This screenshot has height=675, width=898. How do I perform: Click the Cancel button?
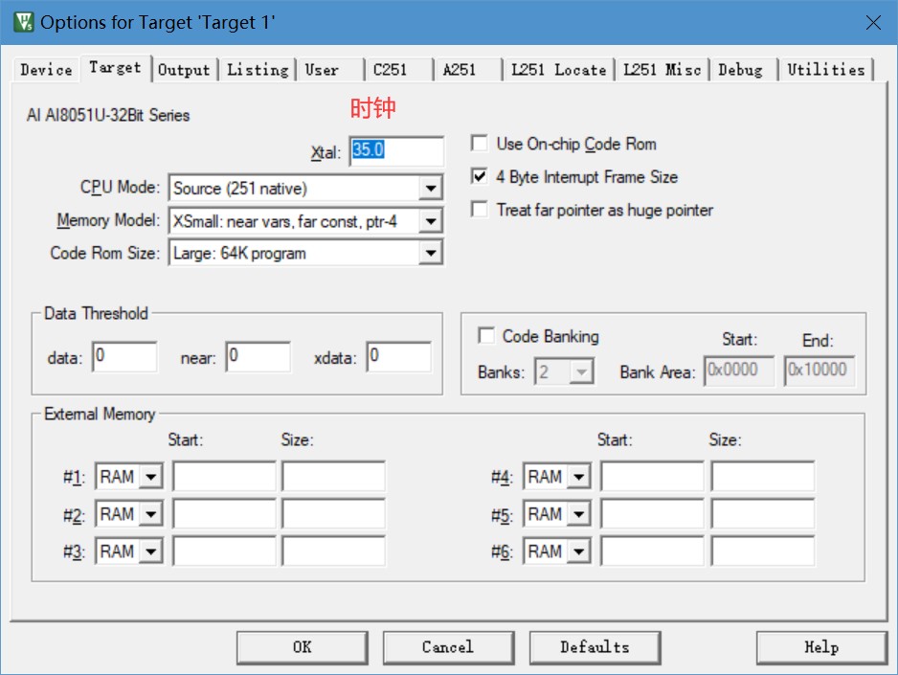[448, 647]
